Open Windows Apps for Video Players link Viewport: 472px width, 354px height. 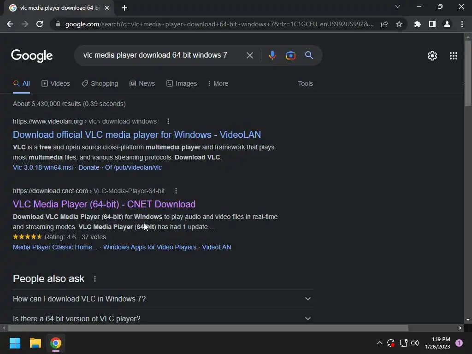click(x=150, y=247)
